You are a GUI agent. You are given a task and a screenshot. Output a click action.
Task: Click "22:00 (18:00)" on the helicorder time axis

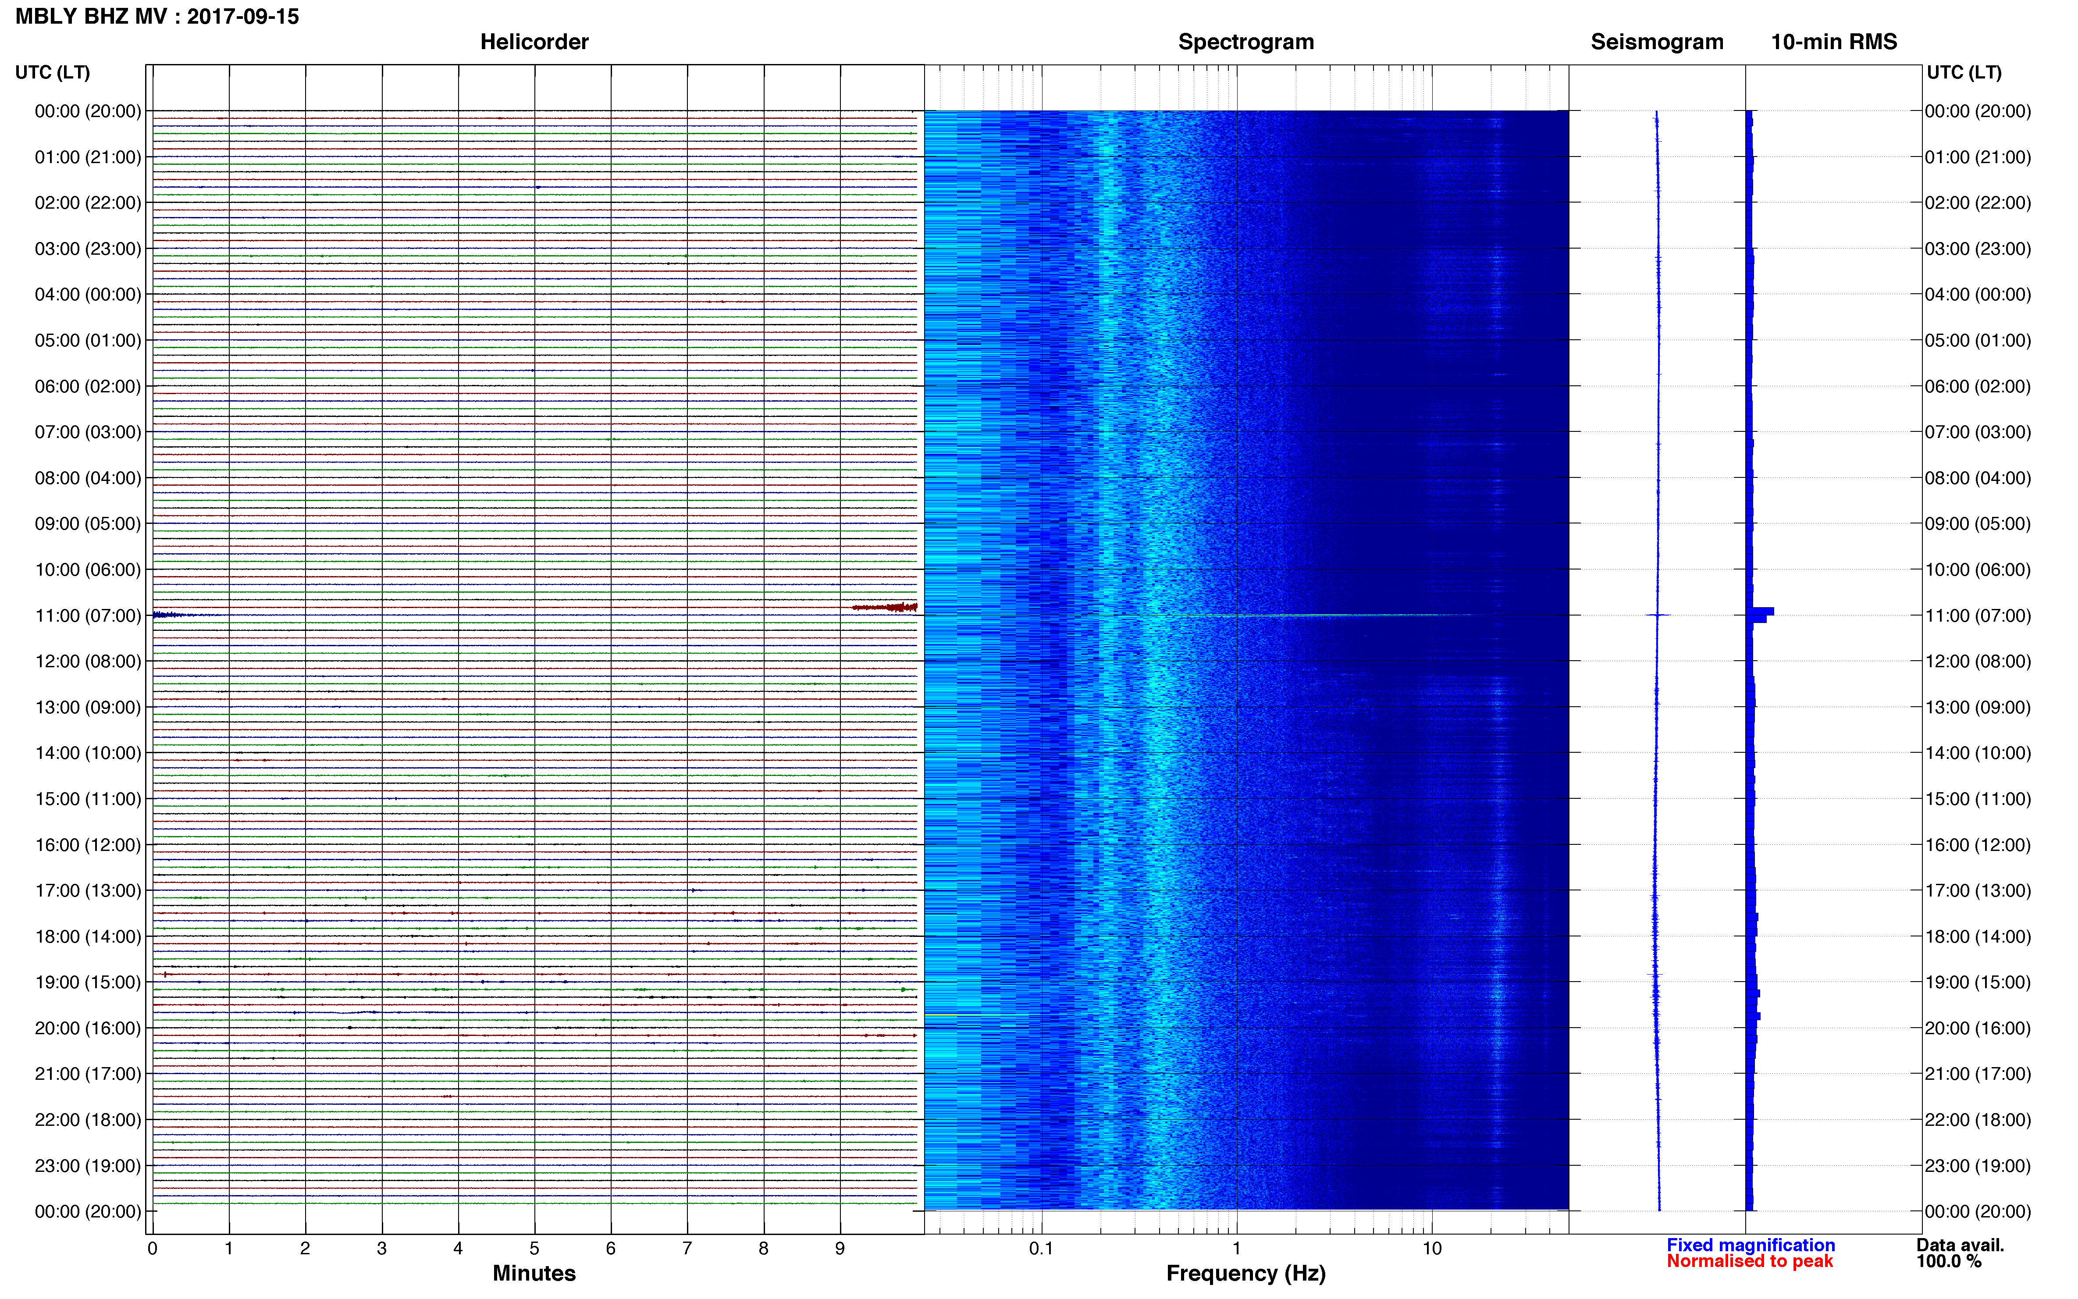[88, 1119]
